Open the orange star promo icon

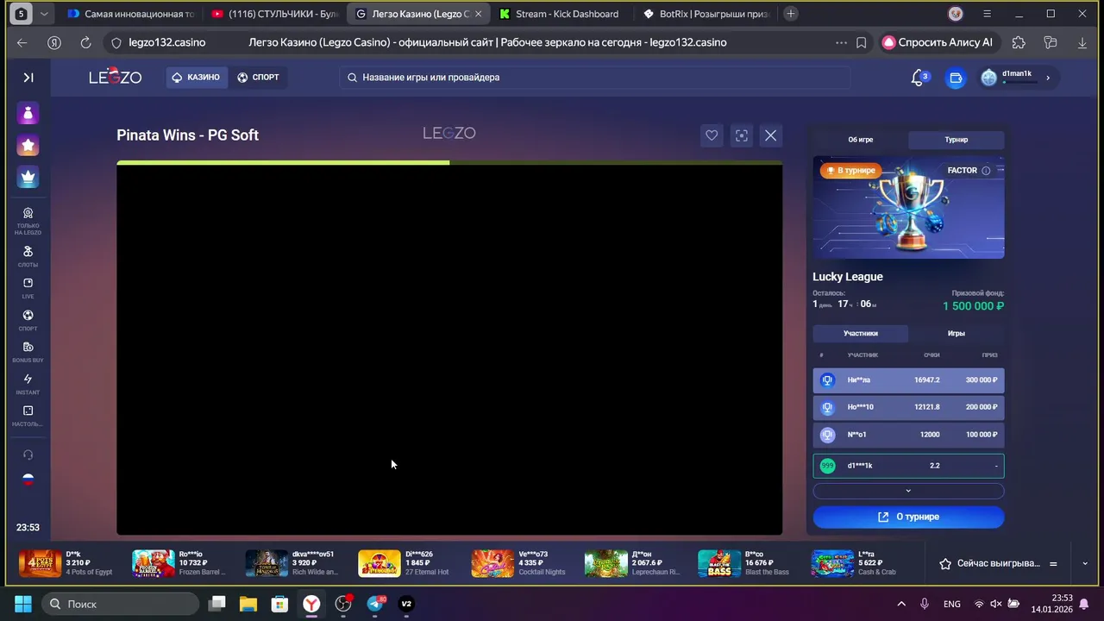tap(28, 145)
